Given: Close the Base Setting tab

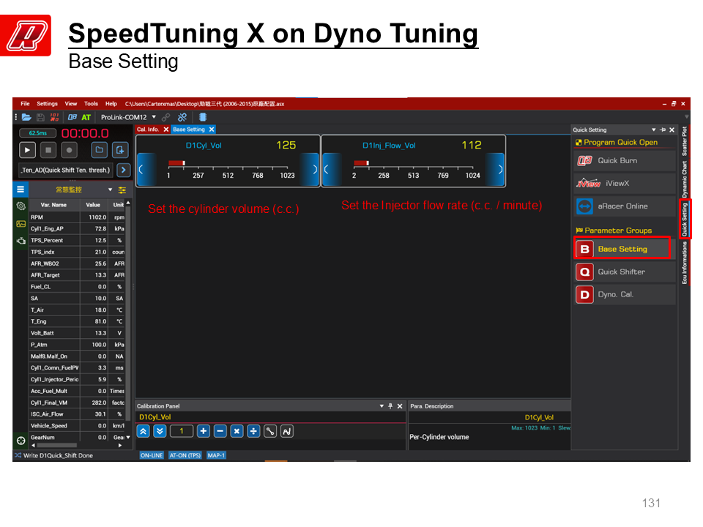Looking at the screenshot, I should (x=212, y=130).
